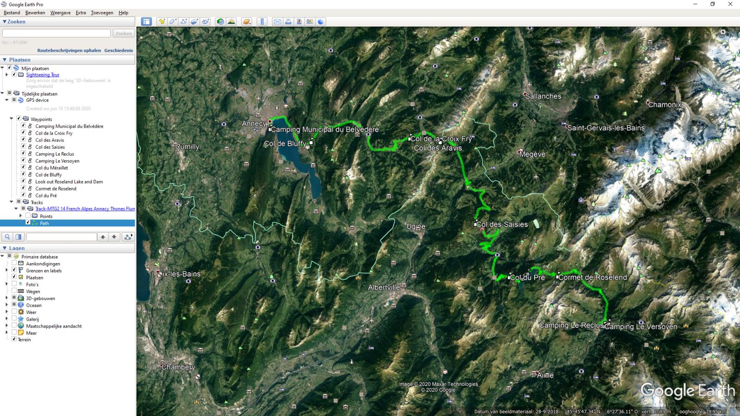
Task: Open the ruler measurement tool
Action: click(x=262, y=22)
